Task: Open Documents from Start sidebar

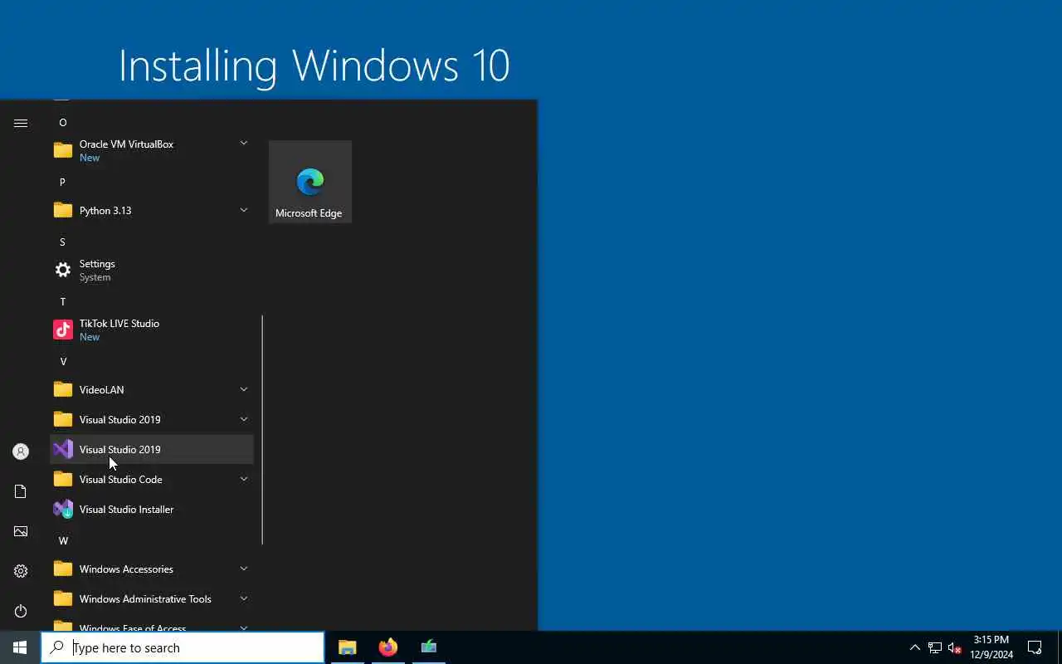Action: [21, 491]
